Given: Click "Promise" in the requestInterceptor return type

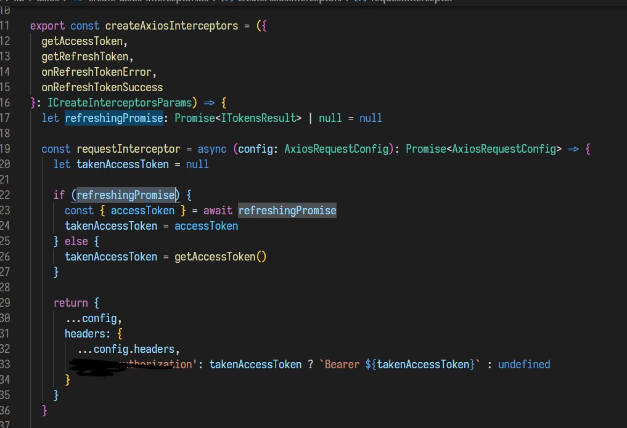Looking at the screenshot, I should click(426, 149).
